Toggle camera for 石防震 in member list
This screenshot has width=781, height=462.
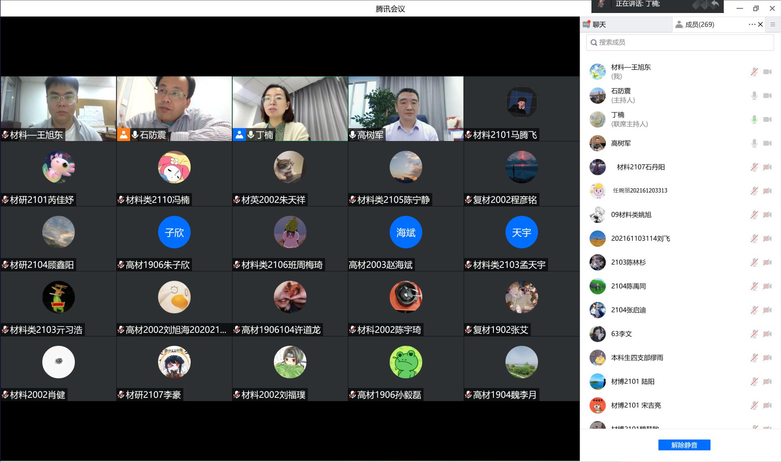[x=767, y=96]
